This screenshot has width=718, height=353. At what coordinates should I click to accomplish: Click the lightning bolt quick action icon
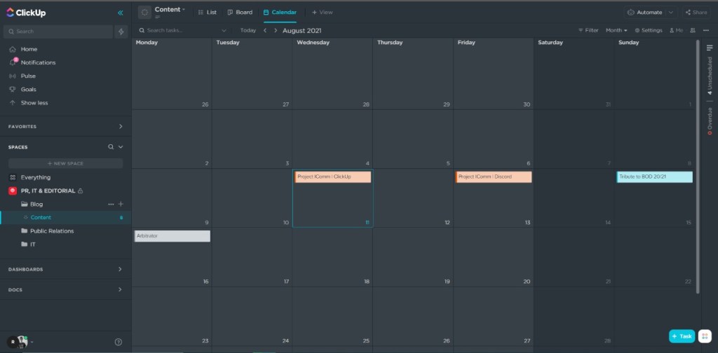click(121, 32)
